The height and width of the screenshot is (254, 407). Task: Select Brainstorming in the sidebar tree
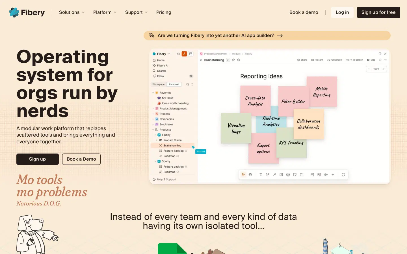pos(172,146)
